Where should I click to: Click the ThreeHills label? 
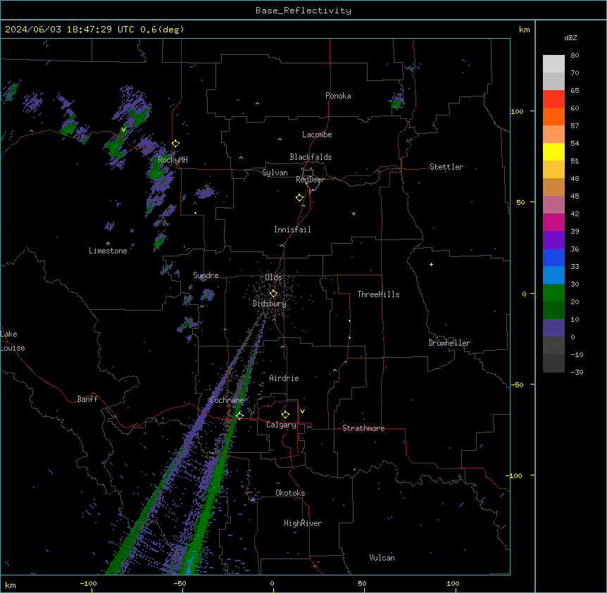[x=378, y=294]
